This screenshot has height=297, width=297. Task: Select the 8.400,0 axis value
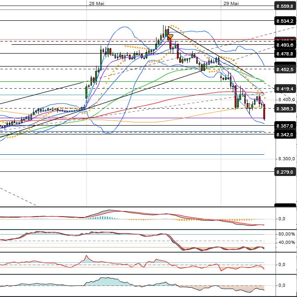(x=286, y=100)
